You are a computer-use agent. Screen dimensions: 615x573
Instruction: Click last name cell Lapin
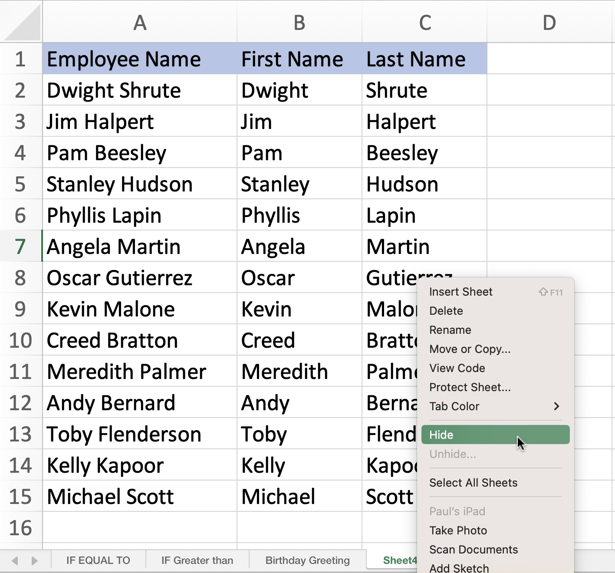click(424, 215)
